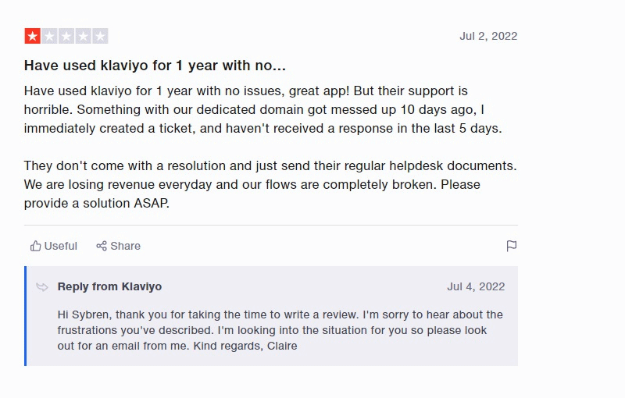Click the Jul 2, 2022 review date
This screenshot has width=625, height=398.
click(x=488, y=36)
